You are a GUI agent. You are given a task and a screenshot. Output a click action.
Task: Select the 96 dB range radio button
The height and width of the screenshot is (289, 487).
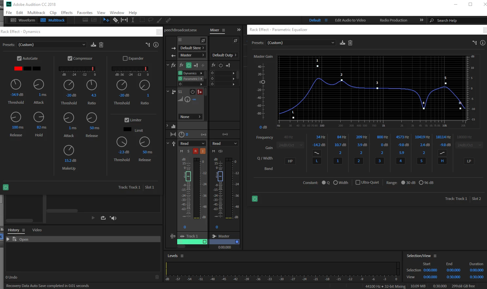tap(421, 183)
